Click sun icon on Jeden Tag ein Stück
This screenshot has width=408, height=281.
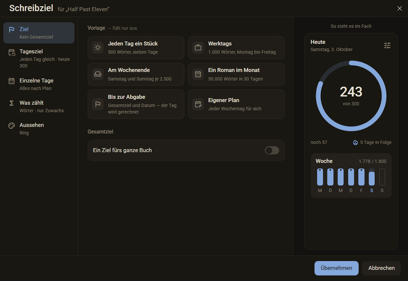98,47
